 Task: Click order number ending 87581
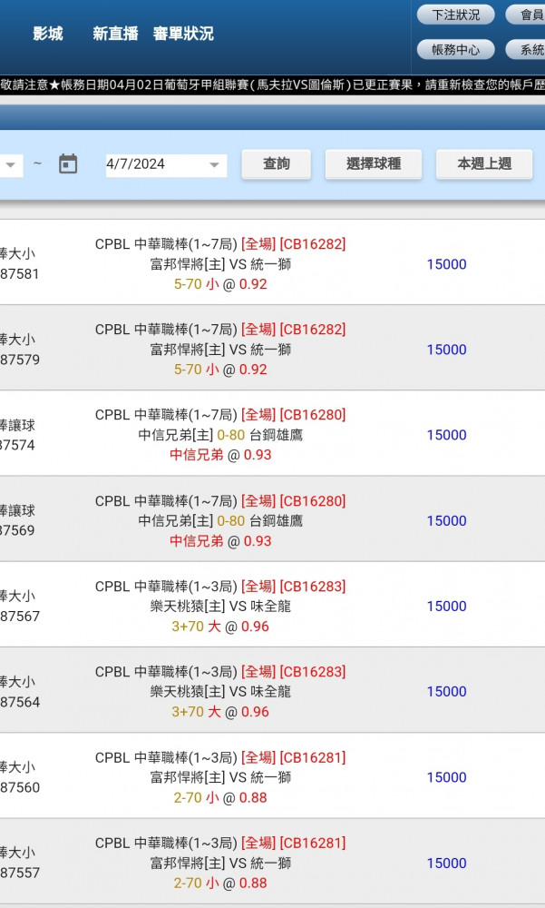pyautogui.click(x=20, y=274)
